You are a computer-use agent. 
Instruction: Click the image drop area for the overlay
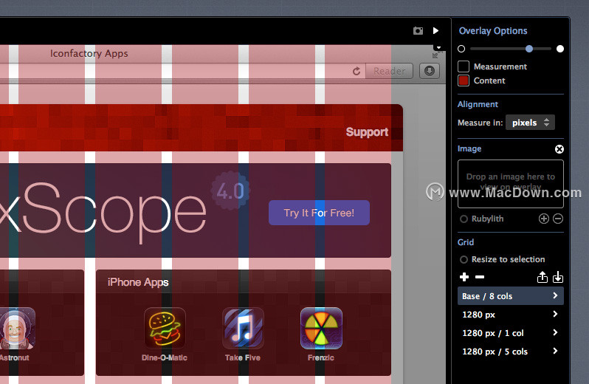click(x=511, y=184)
